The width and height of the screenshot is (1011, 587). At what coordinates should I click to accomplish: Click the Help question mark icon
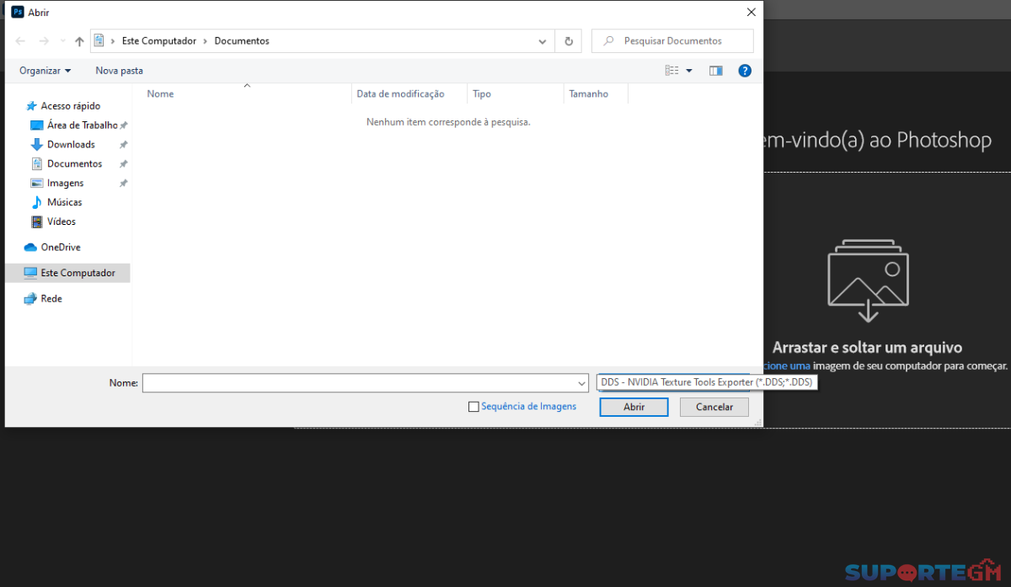click(745, 71)
